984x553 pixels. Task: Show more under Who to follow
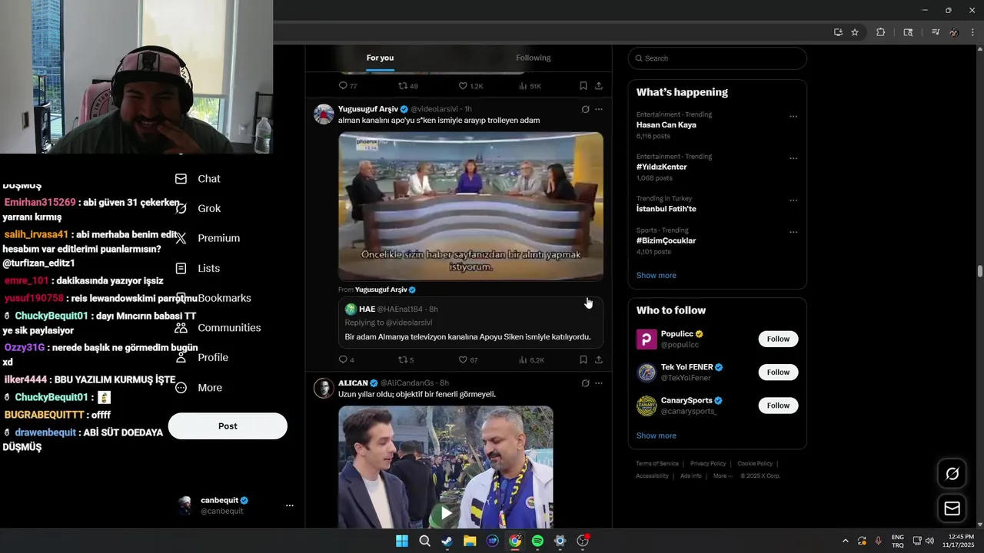[x=657, y=435]
